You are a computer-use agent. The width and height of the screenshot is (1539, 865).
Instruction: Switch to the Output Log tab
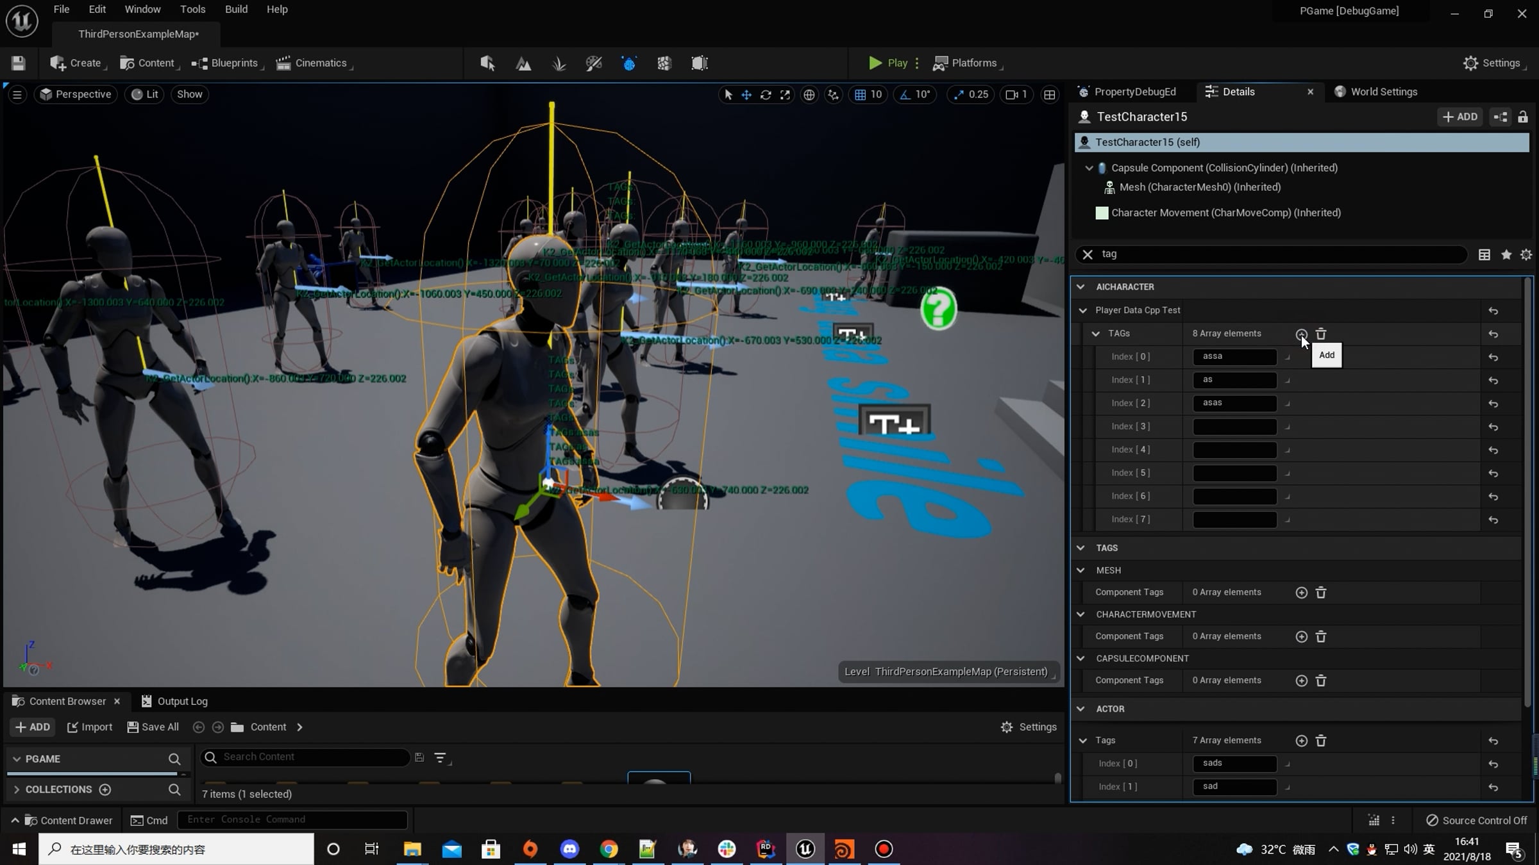tap(174, 701)
